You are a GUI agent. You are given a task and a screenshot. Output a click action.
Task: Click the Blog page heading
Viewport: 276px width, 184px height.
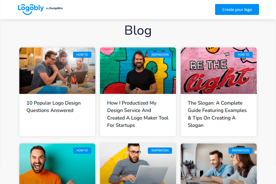pyautogui.click(x=138, y=30)
